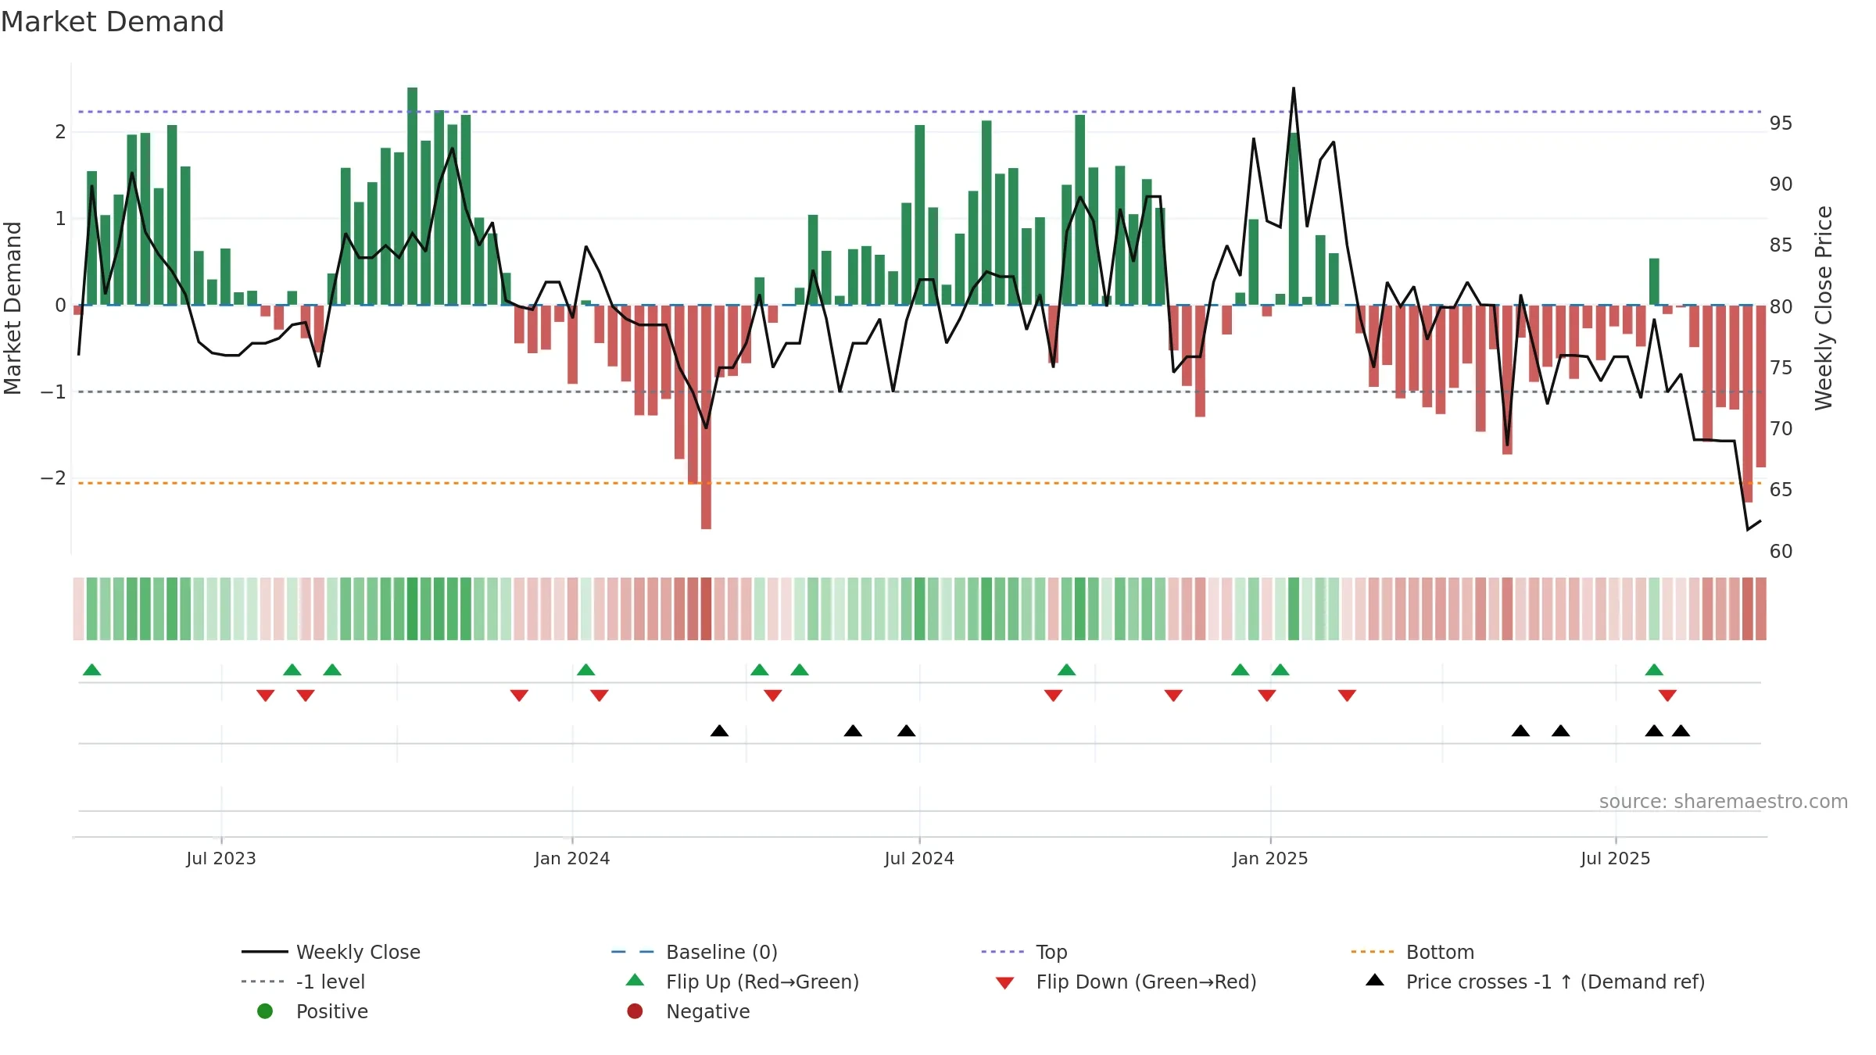The width and height of the screenshot is (1876, 1055).
Task: Click the 'Weekly Close Price' right axis title
Action: click(x=1823, y=308)
